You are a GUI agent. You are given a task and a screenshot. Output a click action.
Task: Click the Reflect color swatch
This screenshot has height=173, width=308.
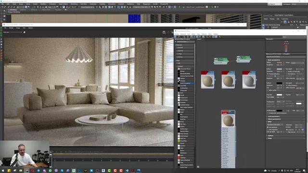pos(279,69)
